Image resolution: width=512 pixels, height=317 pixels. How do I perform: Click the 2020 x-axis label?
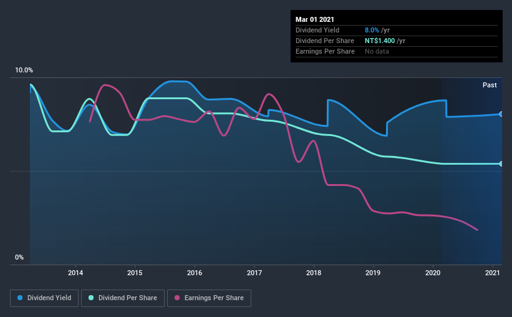433,273
